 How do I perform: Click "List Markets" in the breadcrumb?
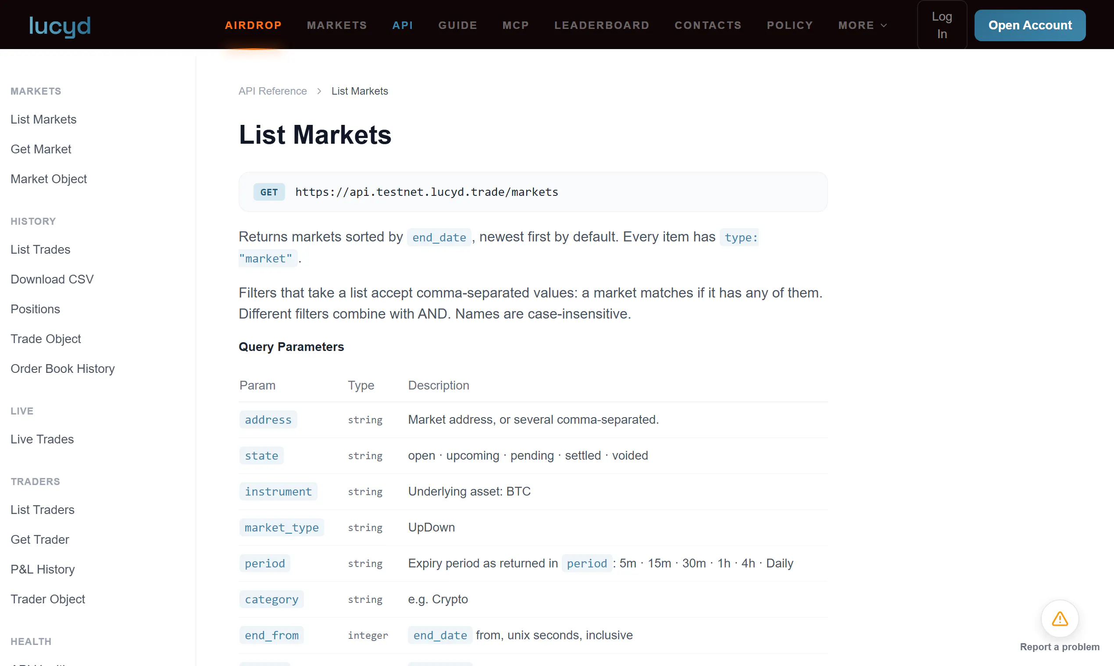click(360, 91)
